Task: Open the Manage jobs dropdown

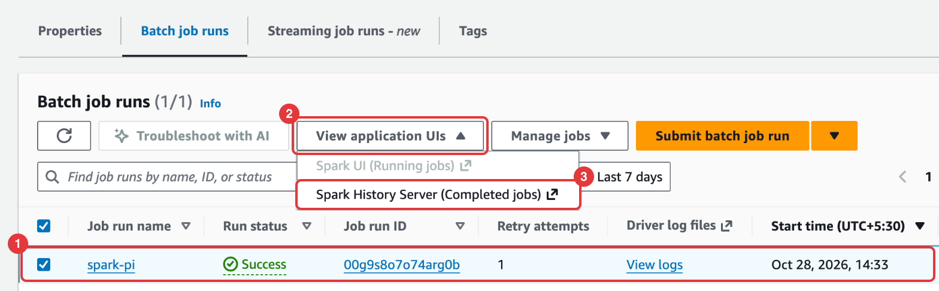Action: (560, 136)
